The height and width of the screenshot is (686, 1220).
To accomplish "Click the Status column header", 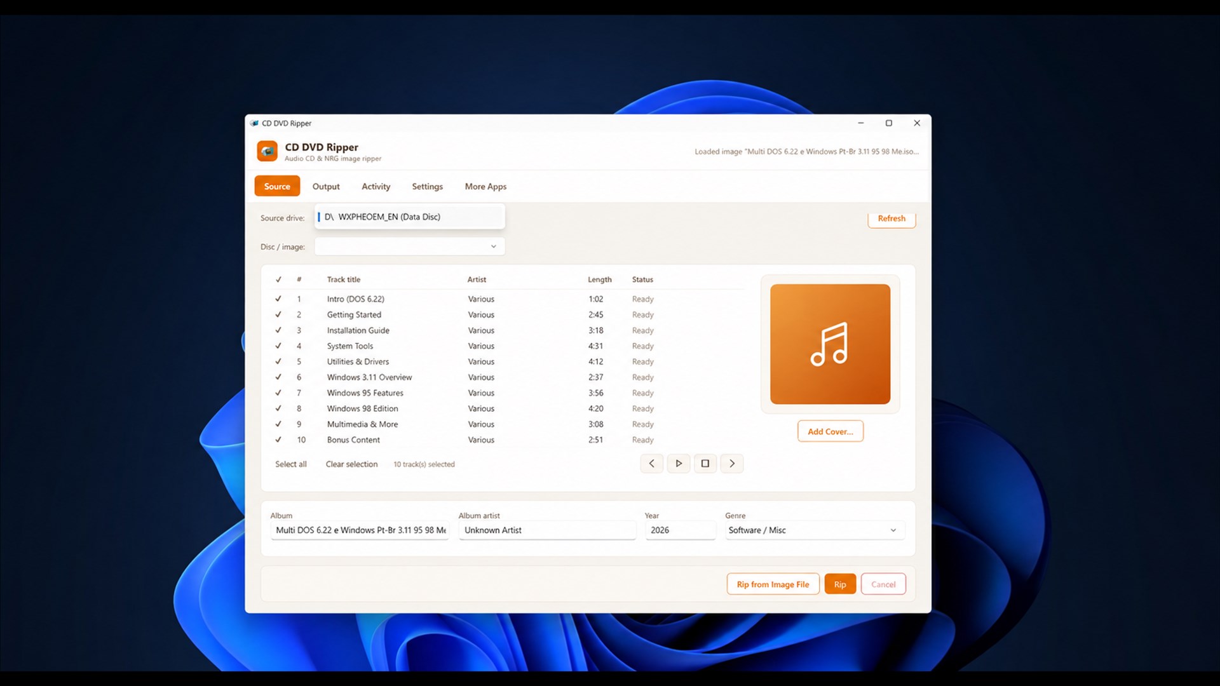I will pos(642,279).
